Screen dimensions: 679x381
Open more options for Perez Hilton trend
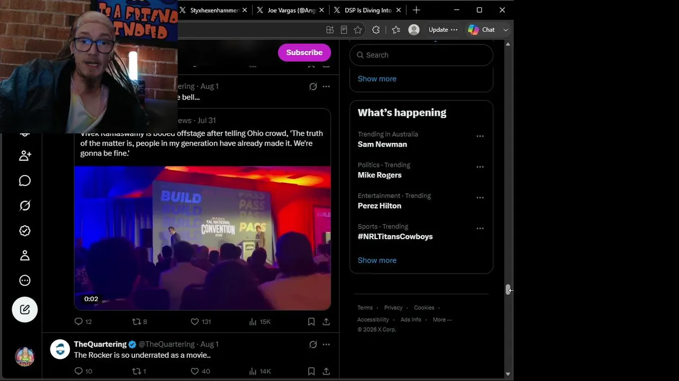[x=480, y=197]
